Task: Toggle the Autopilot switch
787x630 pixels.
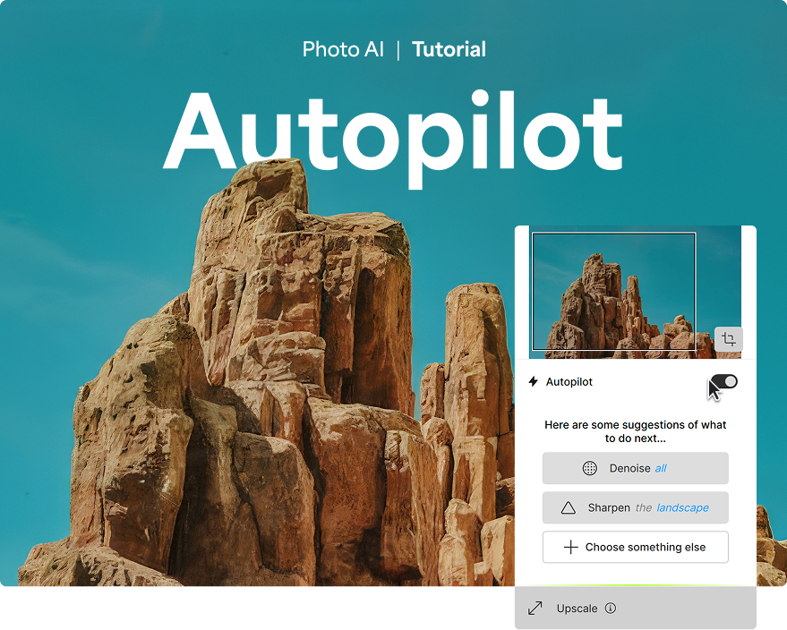Action: pos(723,382)
